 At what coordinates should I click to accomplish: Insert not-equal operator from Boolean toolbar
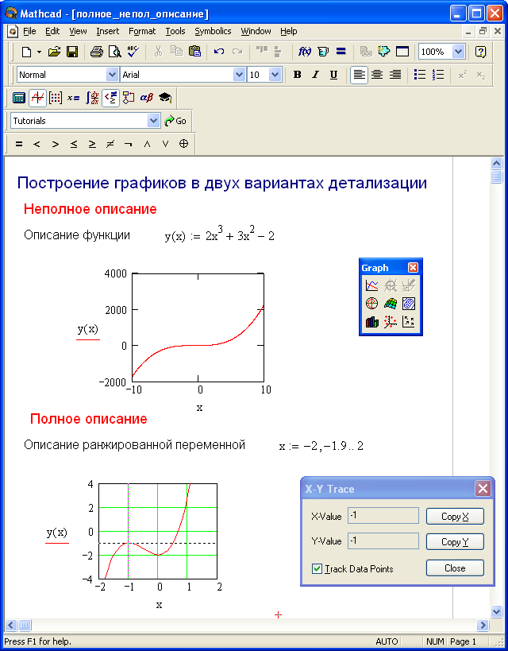(x=110, y=144)
